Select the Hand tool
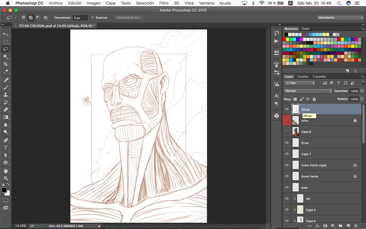Screen dimensions: 366x229 point(6,171)
